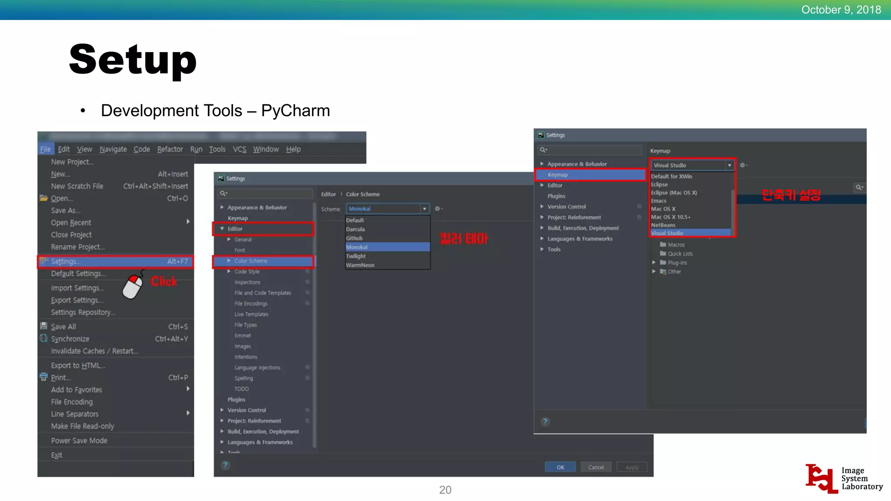Click Settings... in the File menu
Image resolution: width=891 pixels, height=501 pixels.
tap(116, 261)
